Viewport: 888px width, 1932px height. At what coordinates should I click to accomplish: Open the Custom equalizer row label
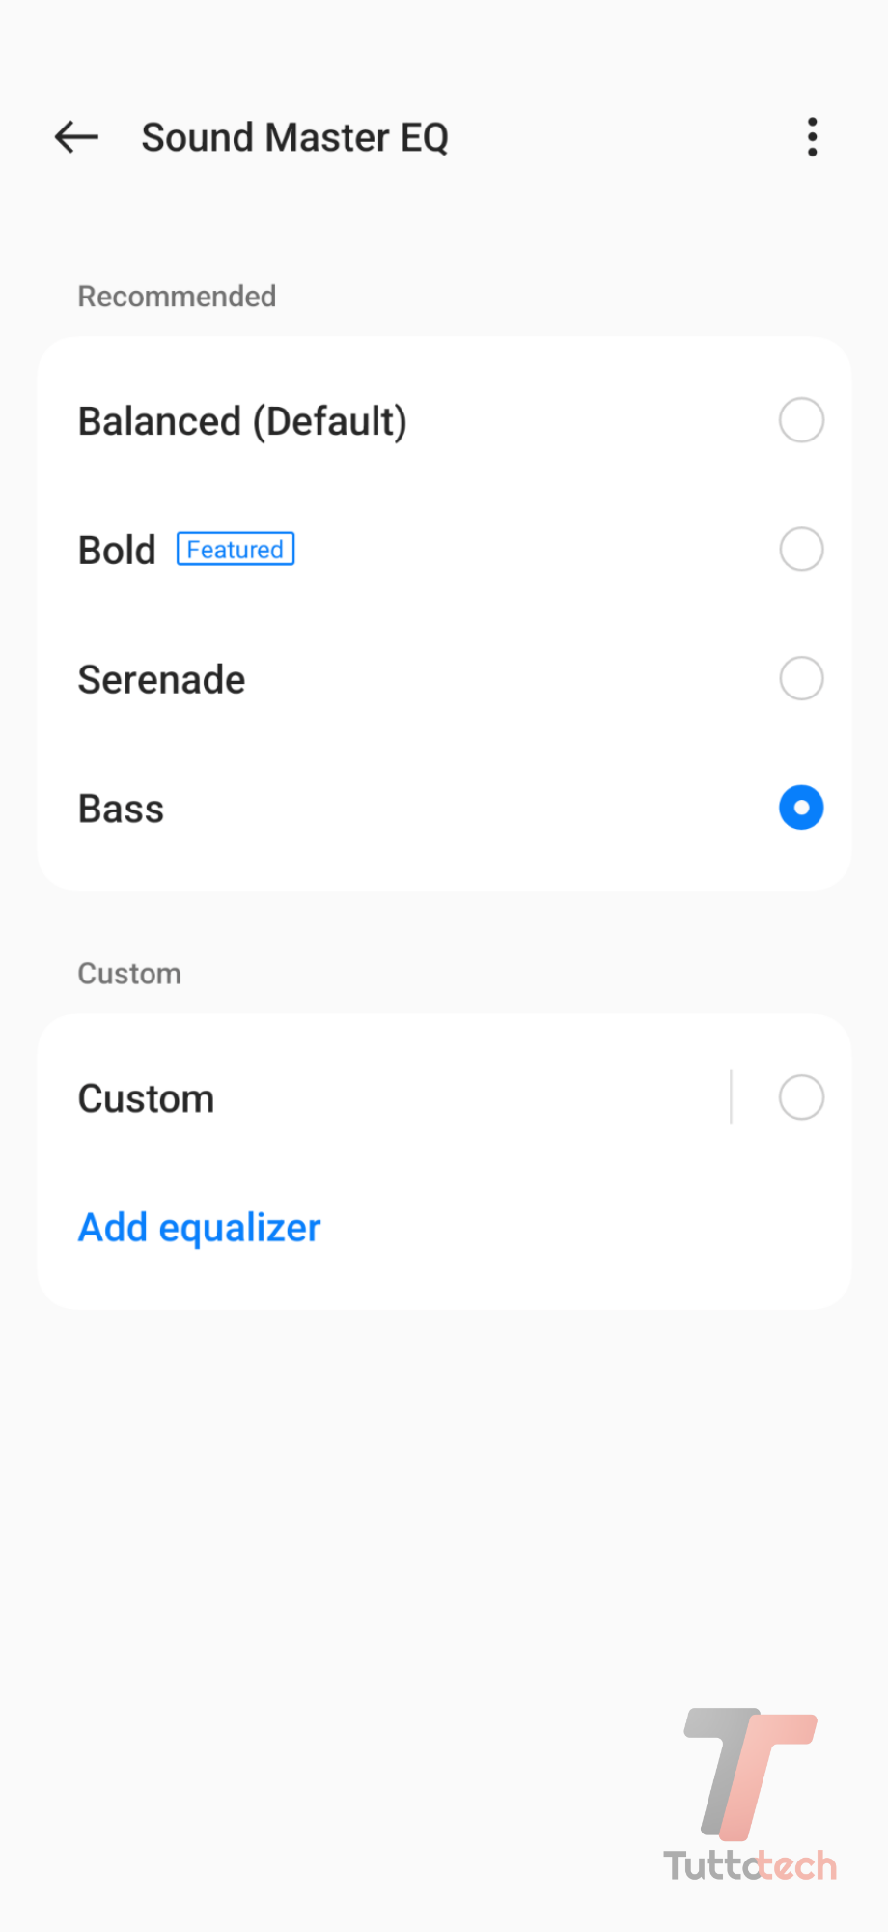point(146,1098)
